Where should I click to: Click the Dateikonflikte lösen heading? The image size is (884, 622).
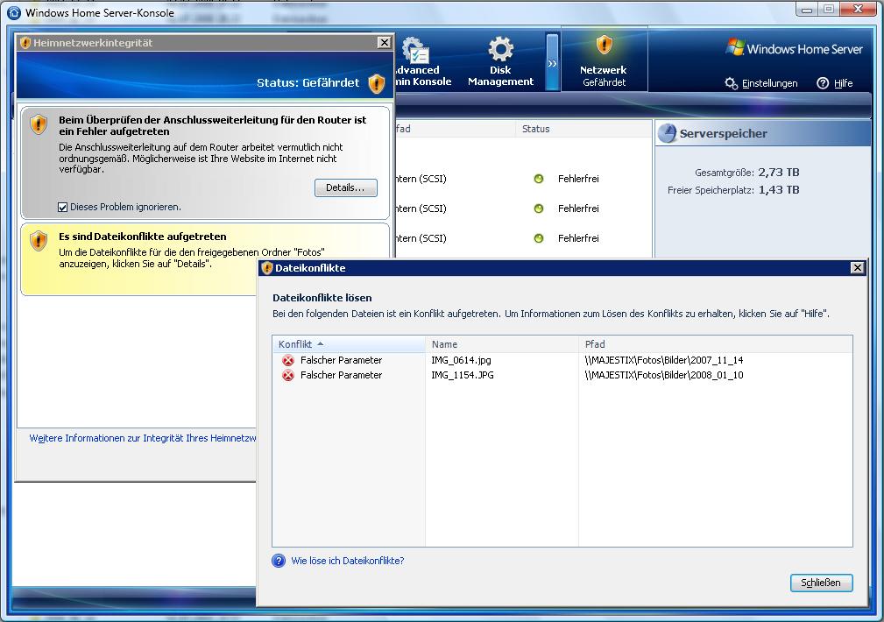tap(322, 298)
